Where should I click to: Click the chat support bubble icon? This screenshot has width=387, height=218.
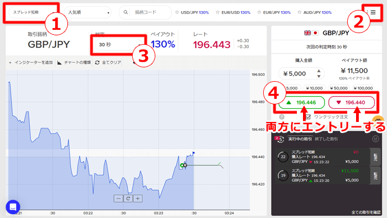coord(13,207)
